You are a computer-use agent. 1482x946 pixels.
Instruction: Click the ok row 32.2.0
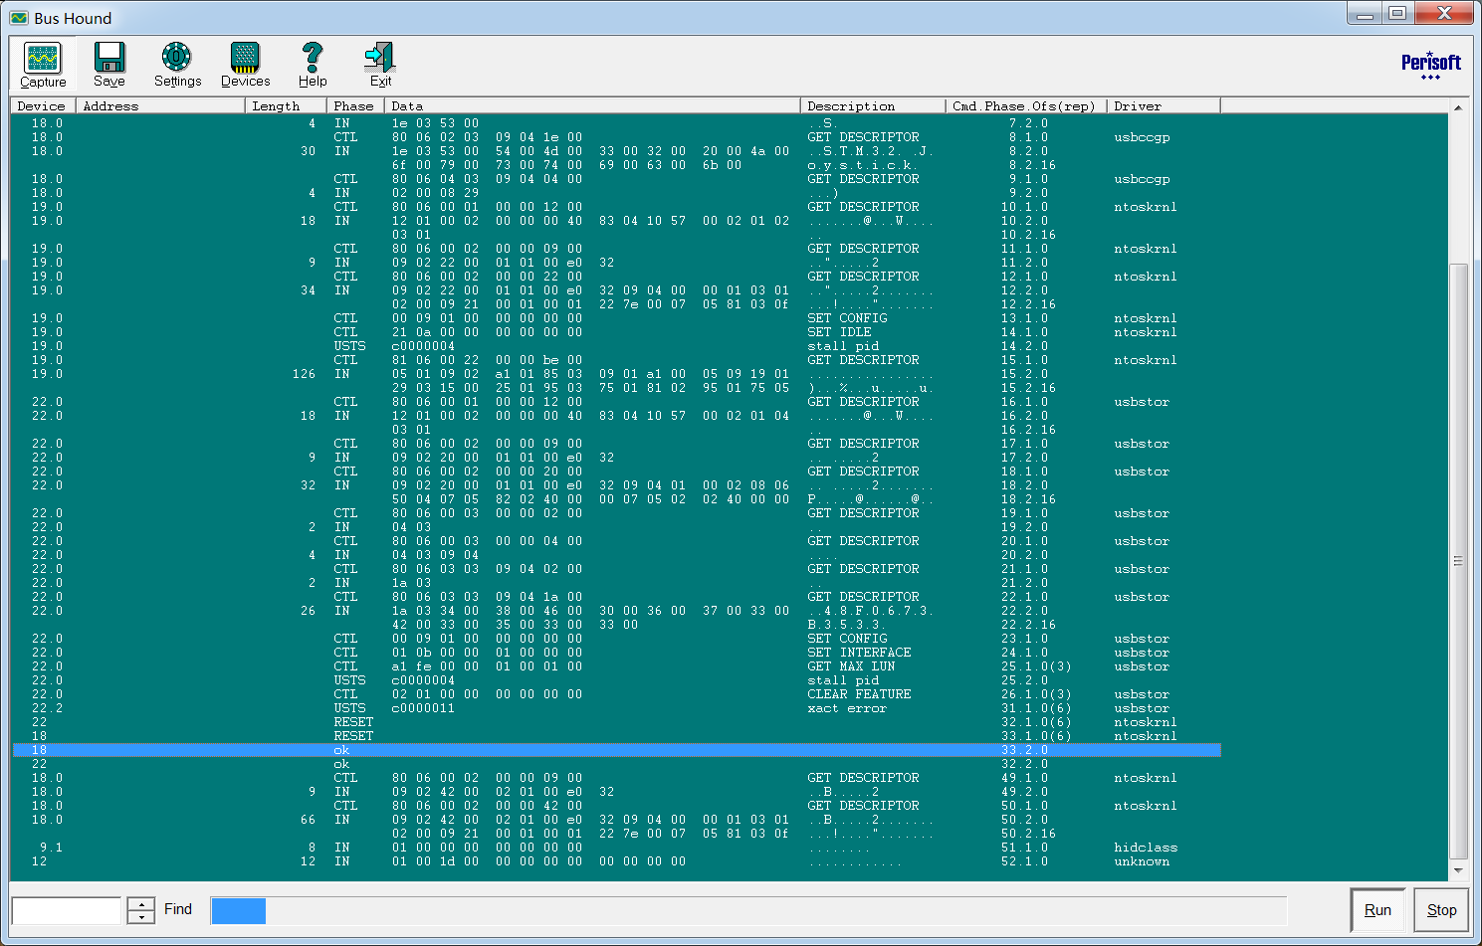616,764
